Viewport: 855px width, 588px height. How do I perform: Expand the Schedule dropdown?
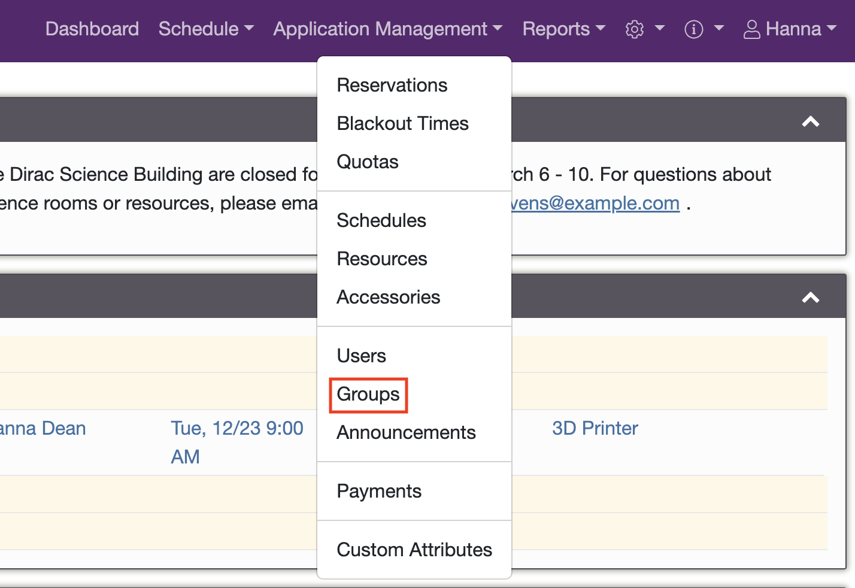click(x=206, y=29)
